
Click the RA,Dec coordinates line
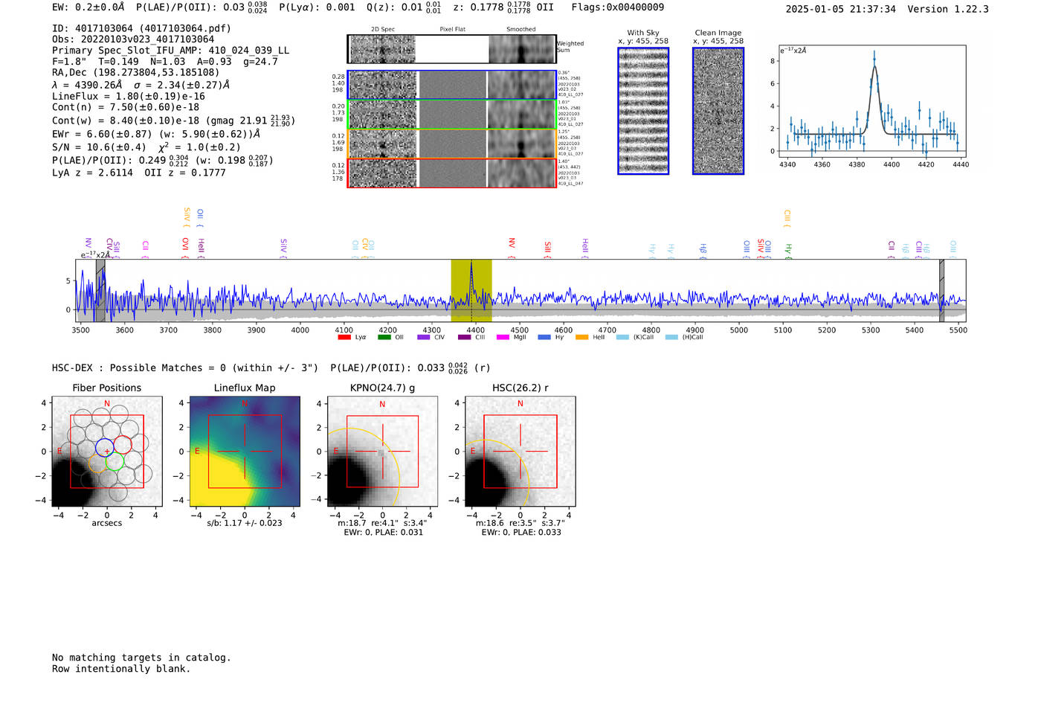coord(136,72)
